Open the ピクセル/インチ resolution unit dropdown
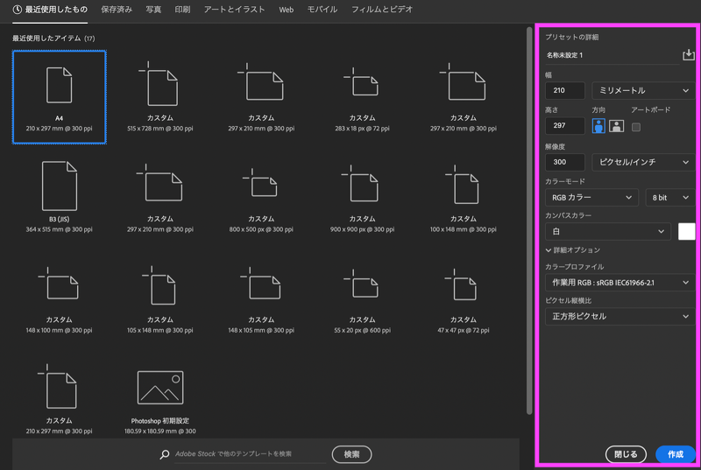 (643, 162)
